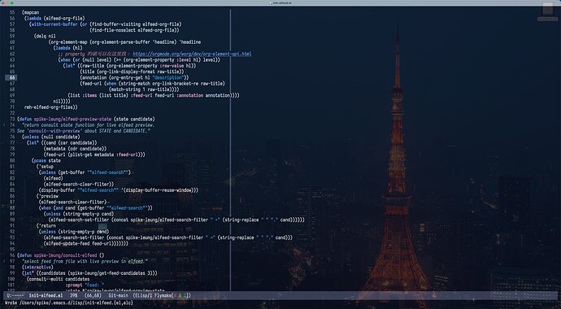Click the init-elfeed.el title bar text
Image resolution: width=561 pixels, height=309 pixels.
[x=282, y=2]
